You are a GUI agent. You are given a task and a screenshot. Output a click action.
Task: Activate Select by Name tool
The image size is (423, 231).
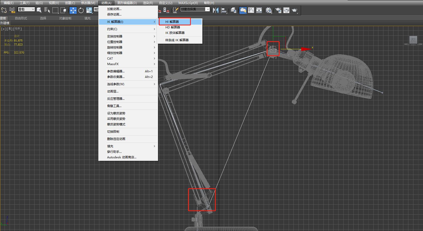(x=47, y=10)
